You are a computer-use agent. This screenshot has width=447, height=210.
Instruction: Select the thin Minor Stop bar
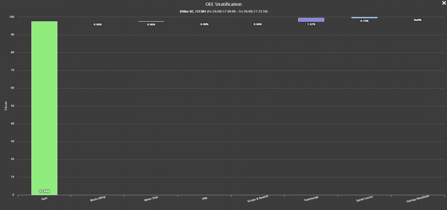[x=151, y=21]
